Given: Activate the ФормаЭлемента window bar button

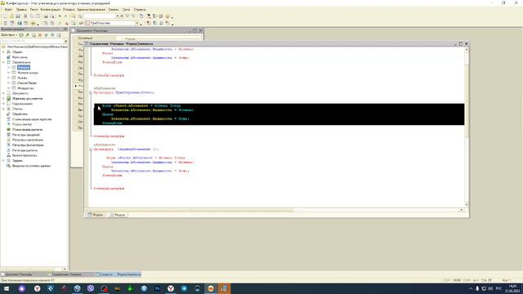Looking at the screenshot, I should point(118,274).
